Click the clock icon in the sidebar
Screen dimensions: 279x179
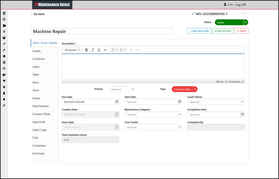pos(4,68)
